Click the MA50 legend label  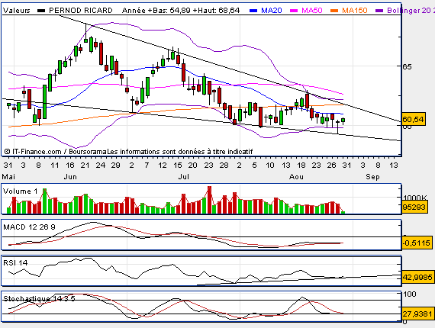click(312, 11)
